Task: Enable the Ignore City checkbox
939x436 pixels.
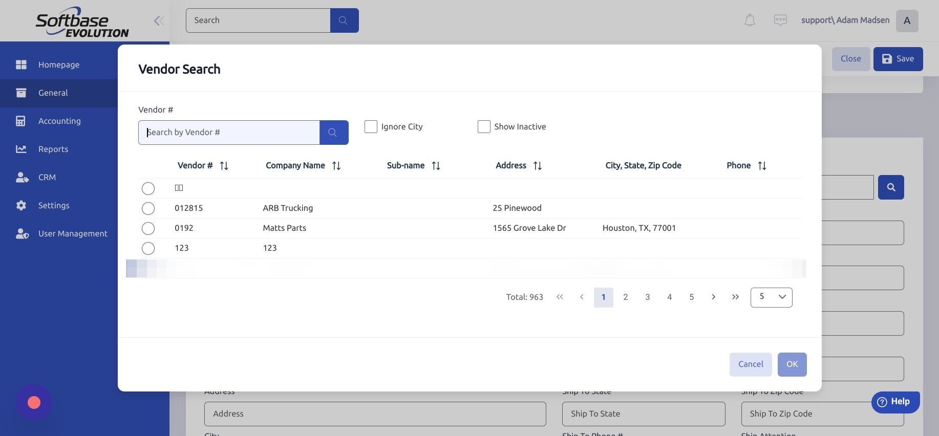Action: pos(371,126)
